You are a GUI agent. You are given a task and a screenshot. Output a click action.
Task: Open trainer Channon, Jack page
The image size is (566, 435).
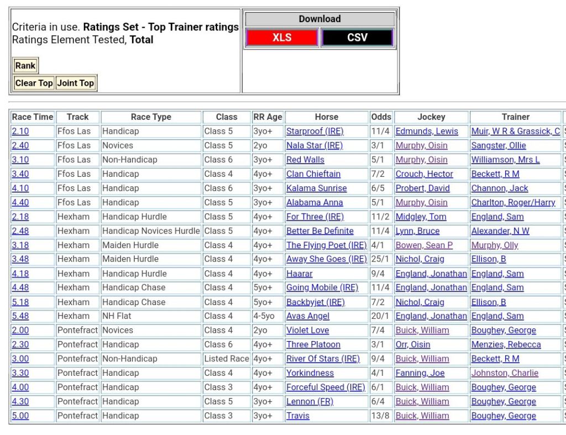[x=499, y=188]
